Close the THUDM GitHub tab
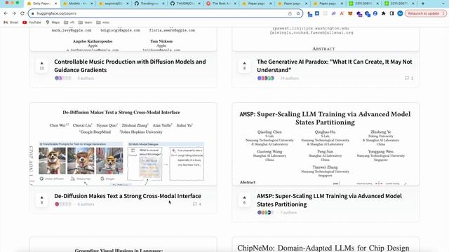 tap(199, 3)
